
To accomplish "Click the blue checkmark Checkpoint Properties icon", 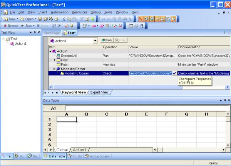I will pyautogui.click(x=174, y=73).
